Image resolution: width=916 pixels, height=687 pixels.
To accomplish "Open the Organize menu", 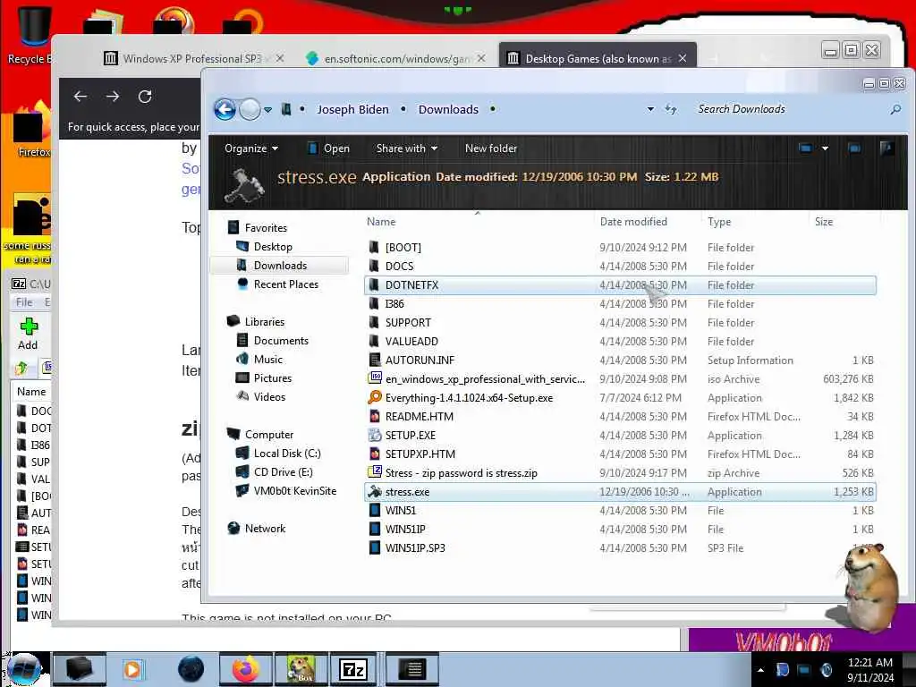I will (x=251, y=148).
